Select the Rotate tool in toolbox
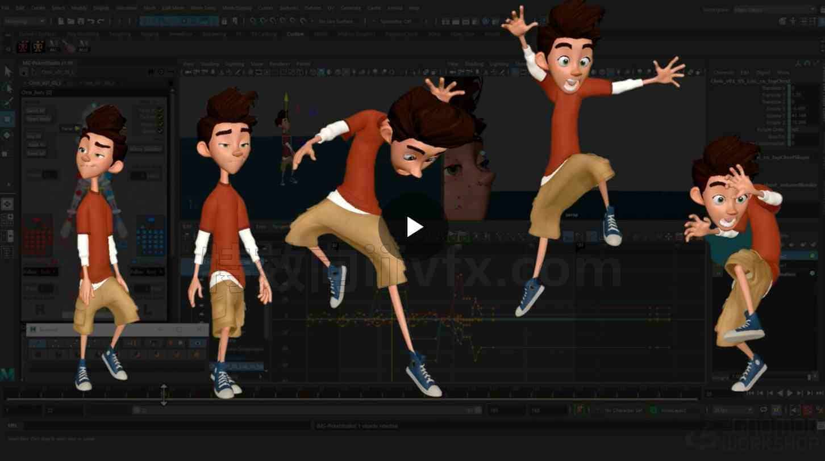The width and height of the screenshot is (825, 461). coord(7,135)
